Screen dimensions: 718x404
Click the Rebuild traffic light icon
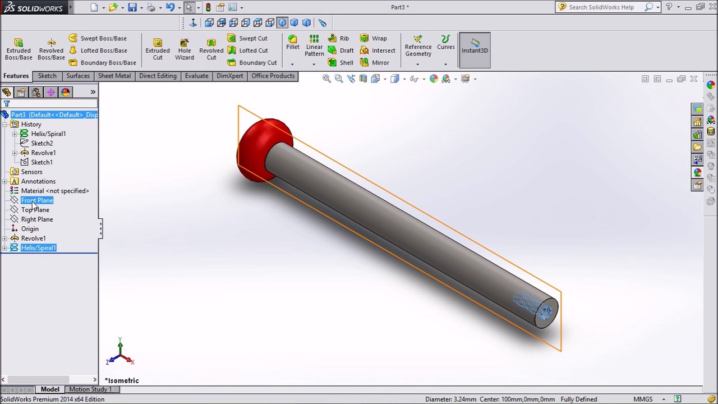coord(208,7)
